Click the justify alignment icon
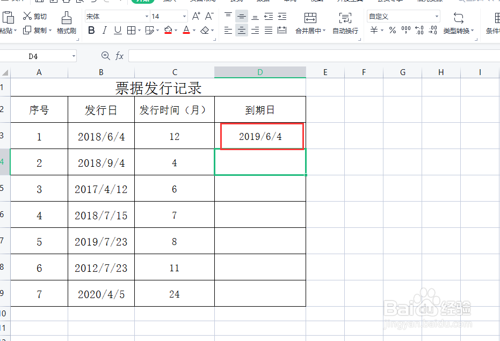 coord(269,30)
